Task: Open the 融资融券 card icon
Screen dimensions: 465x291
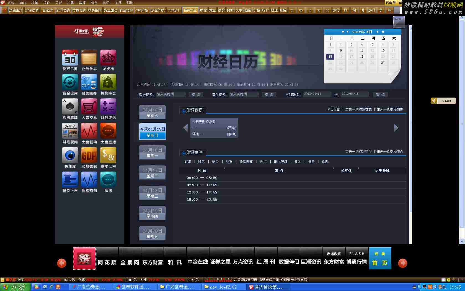Action: [89, 82]
